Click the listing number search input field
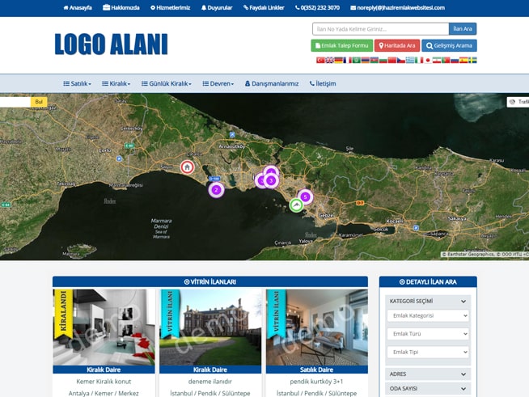 point(380,29)
